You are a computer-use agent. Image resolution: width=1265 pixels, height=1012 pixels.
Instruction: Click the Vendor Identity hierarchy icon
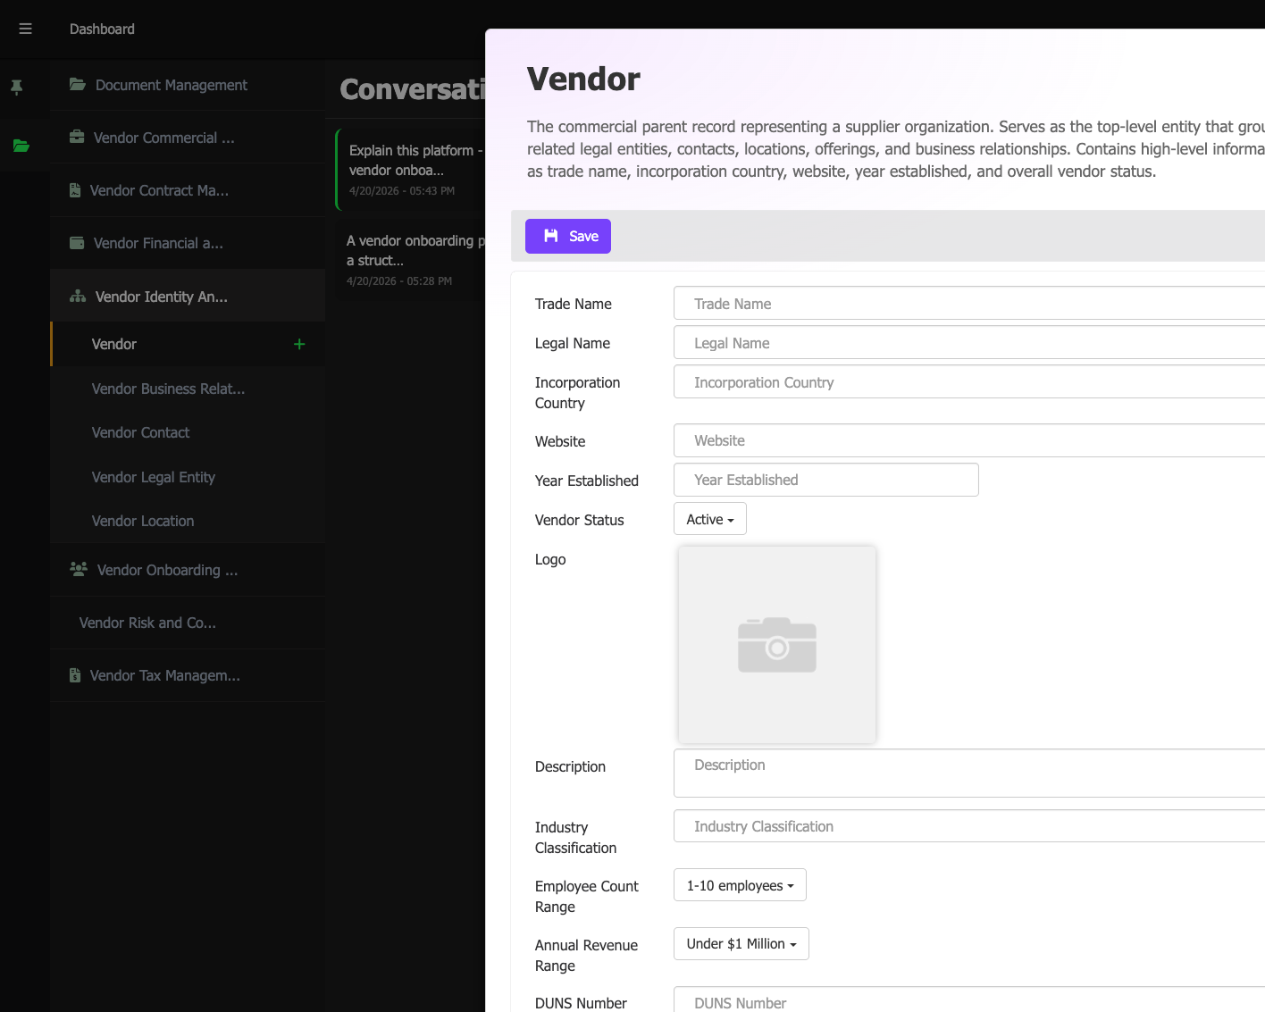pos(76,296)
